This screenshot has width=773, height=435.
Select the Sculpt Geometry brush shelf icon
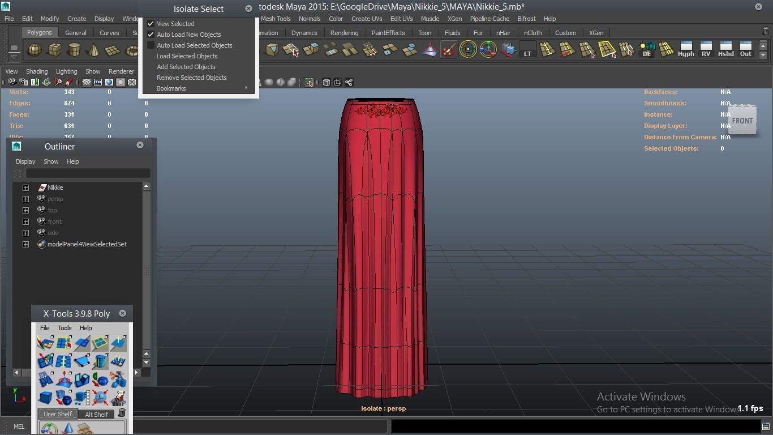click(x=448, y=50)
